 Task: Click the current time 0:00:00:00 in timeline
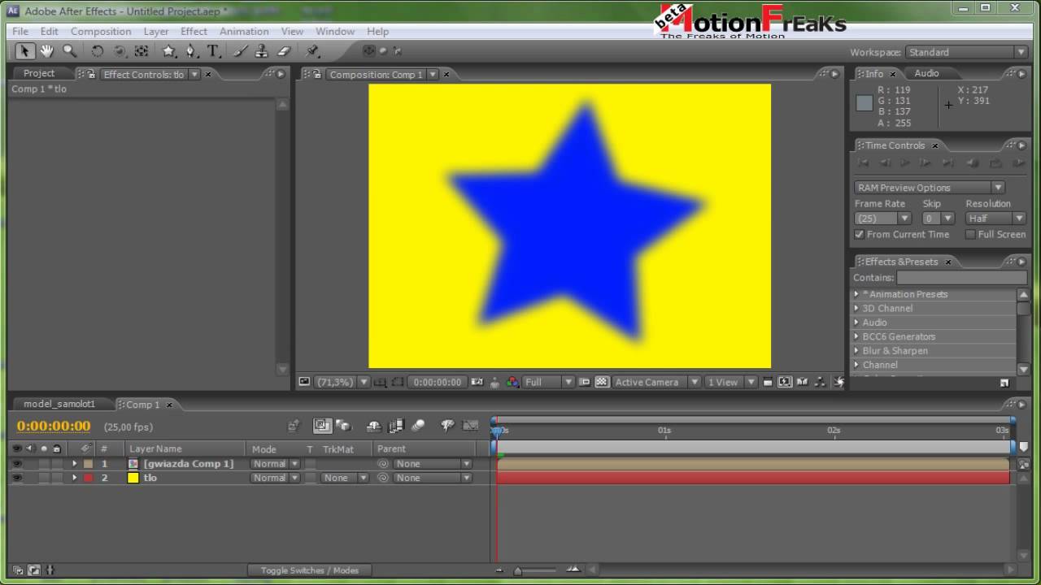pos(54,426)
